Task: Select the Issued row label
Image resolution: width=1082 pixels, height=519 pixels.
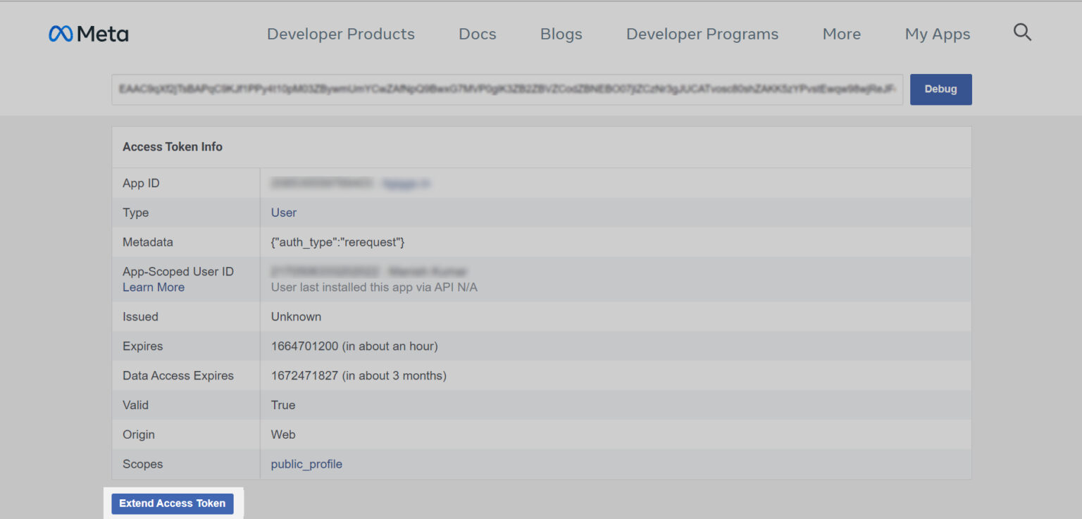Action: 140,317
